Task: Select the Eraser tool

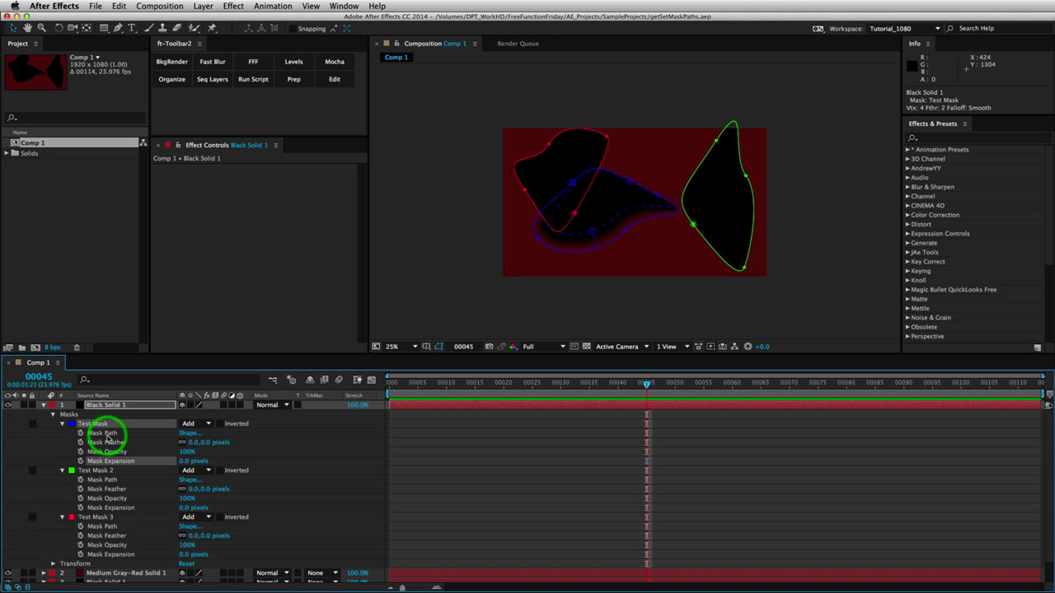Action: 177,28
